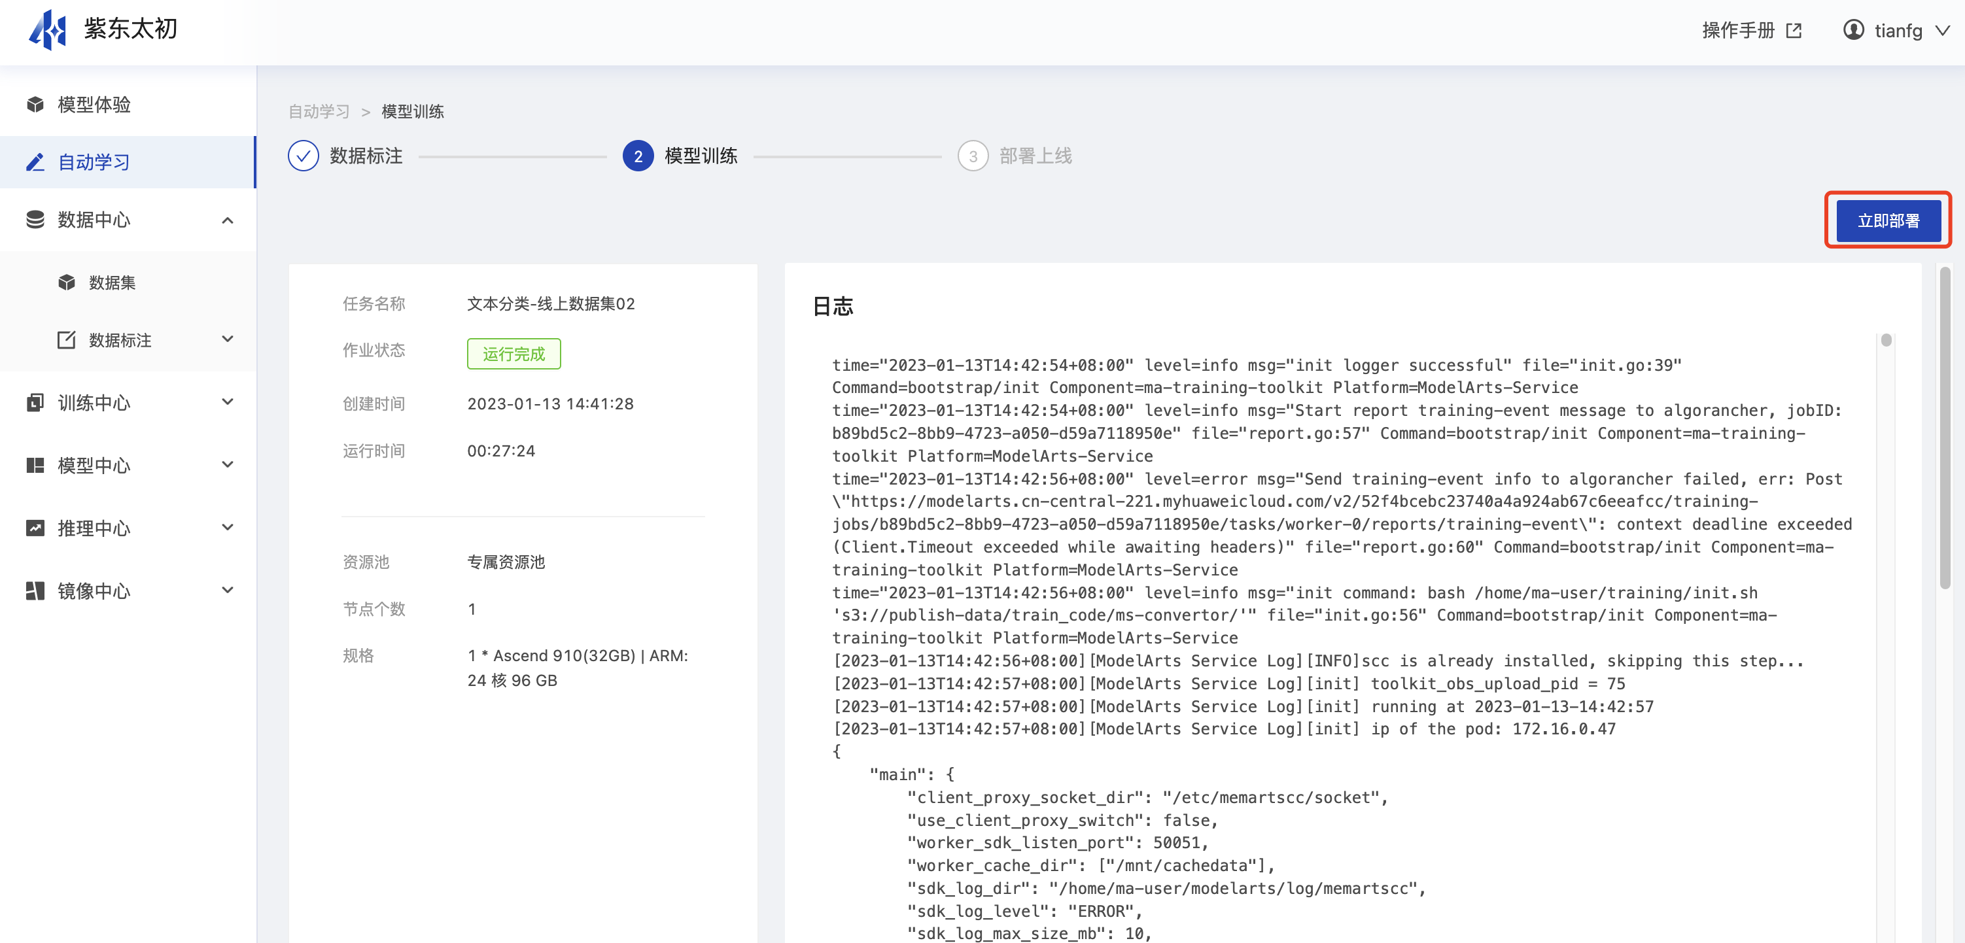The height and width of the screenshot is (943, 1965).
Task: Click the 节点个数 label
Action: pos(374,609)
